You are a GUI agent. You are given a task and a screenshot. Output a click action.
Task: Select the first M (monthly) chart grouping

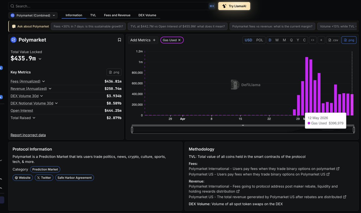(x=284, y=40)
